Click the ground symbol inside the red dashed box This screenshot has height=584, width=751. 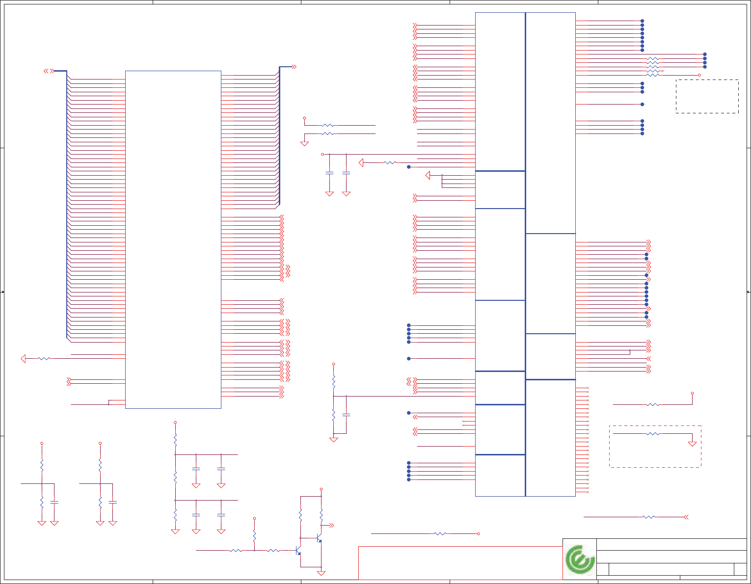[x=692, y=444]
